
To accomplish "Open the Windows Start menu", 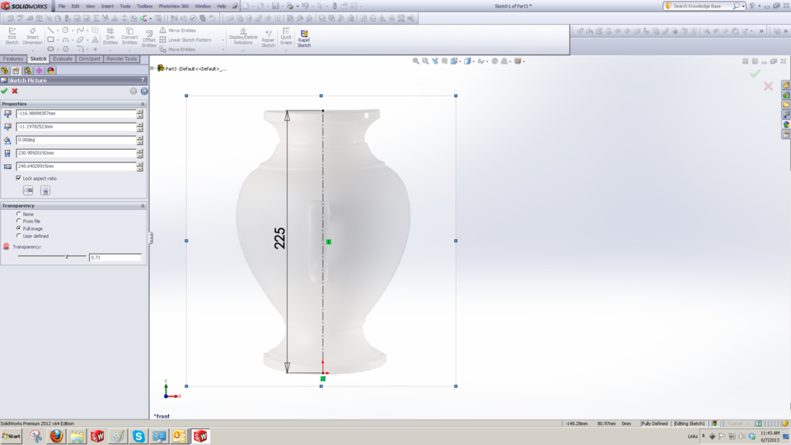I will (12, 436).
